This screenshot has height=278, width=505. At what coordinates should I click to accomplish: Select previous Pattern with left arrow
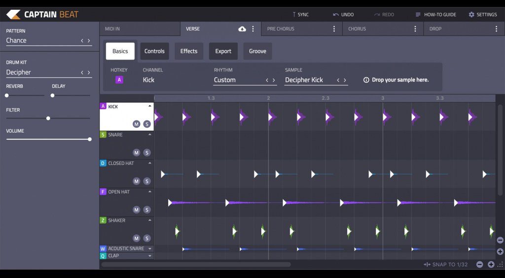(x=82, y=41)
